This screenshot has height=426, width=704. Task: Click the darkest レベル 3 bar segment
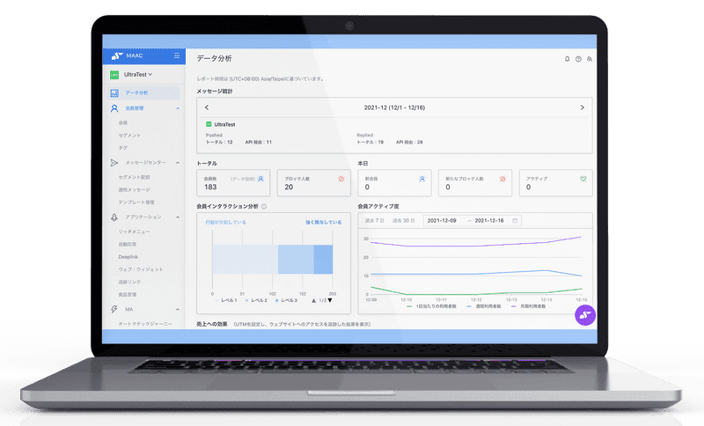click(x=323, y=260)
